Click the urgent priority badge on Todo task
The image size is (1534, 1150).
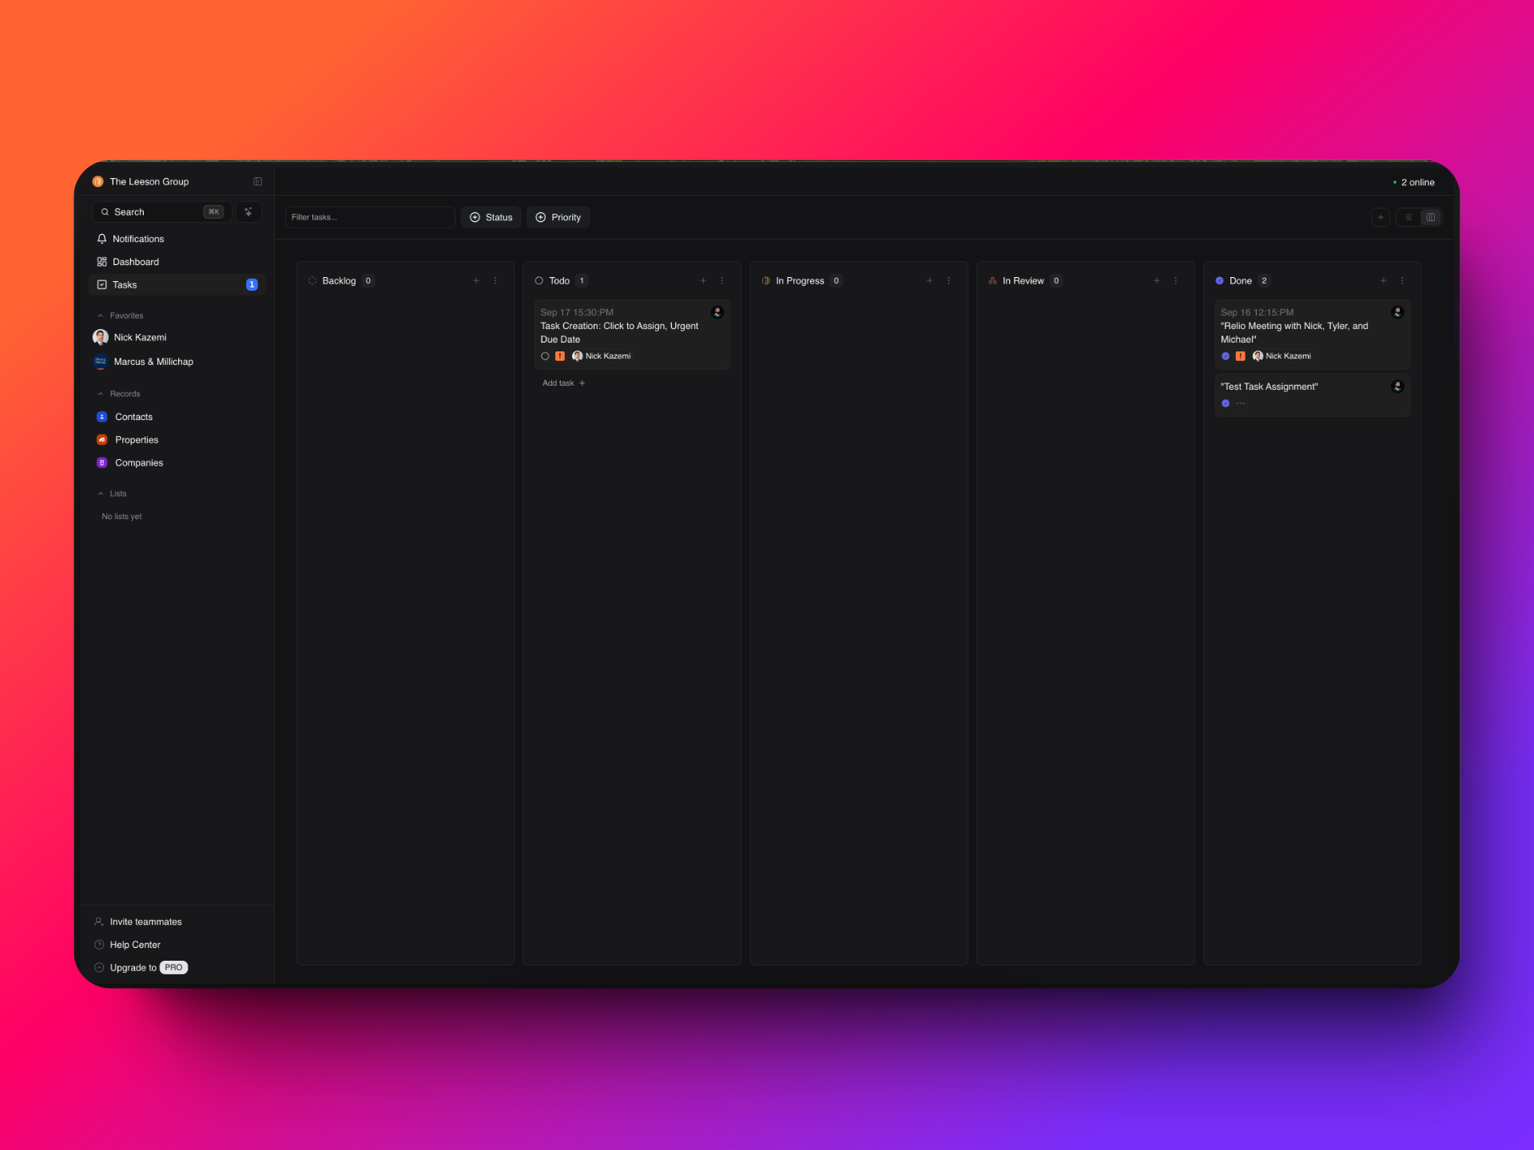(560, 356)
